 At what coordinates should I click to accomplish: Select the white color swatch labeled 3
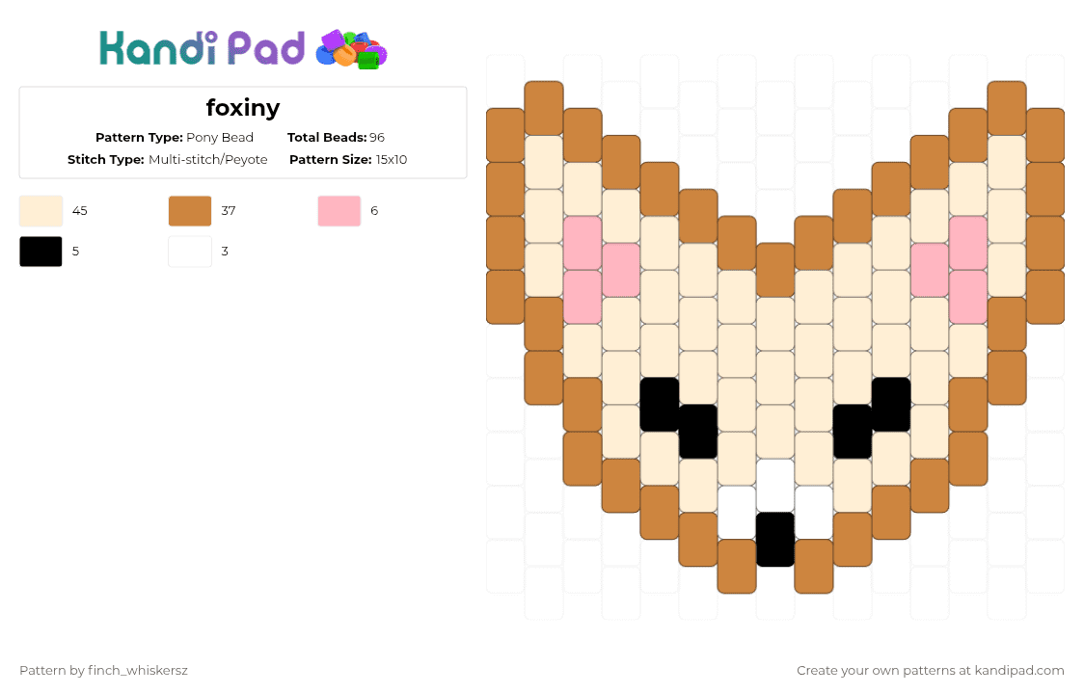point(190,252)
